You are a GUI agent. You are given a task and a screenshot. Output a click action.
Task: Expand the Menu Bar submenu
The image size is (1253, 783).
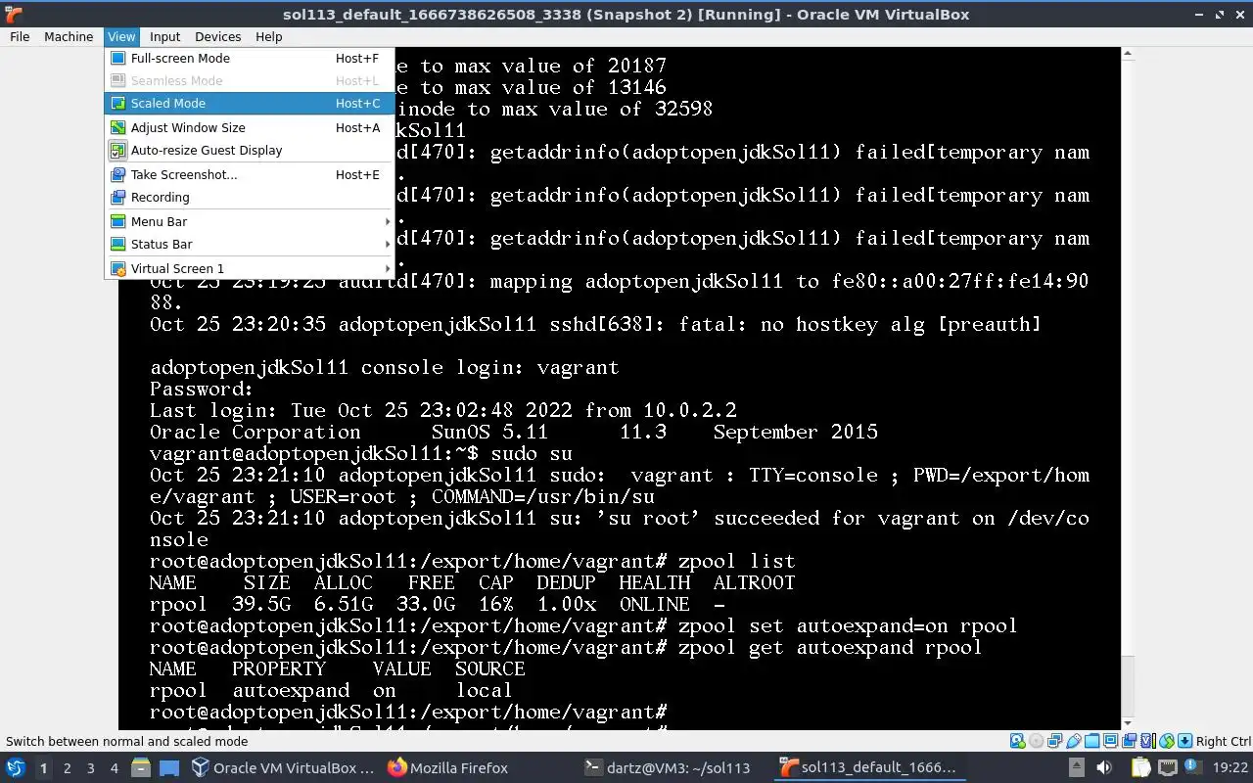(250, 221)
